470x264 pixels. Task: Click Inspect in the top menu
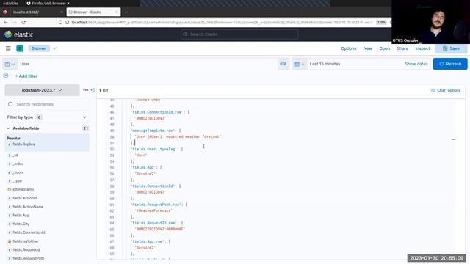click(423, 48)
